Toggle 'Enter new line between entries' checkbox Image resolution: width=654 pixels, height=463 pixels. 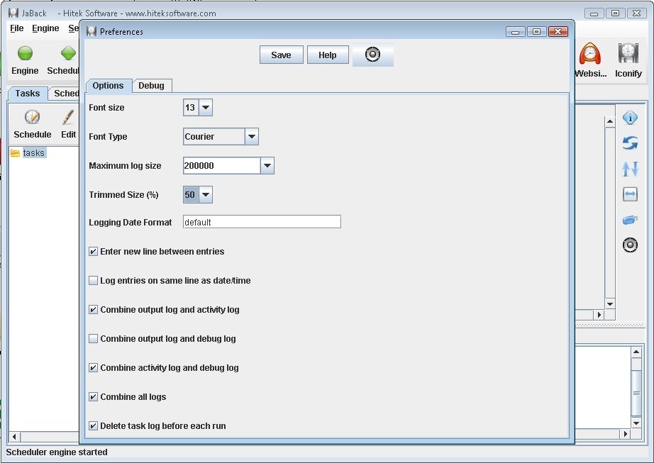point(94,251)
